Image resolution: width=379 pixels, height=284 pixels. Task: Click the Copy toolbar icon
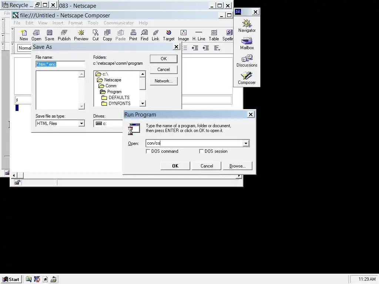(107, 35)
